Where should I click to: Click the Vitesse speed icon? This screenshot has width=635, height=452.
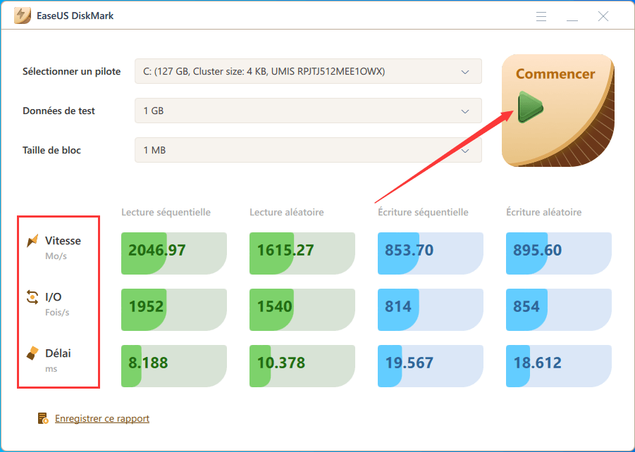[x=32, y=240]
